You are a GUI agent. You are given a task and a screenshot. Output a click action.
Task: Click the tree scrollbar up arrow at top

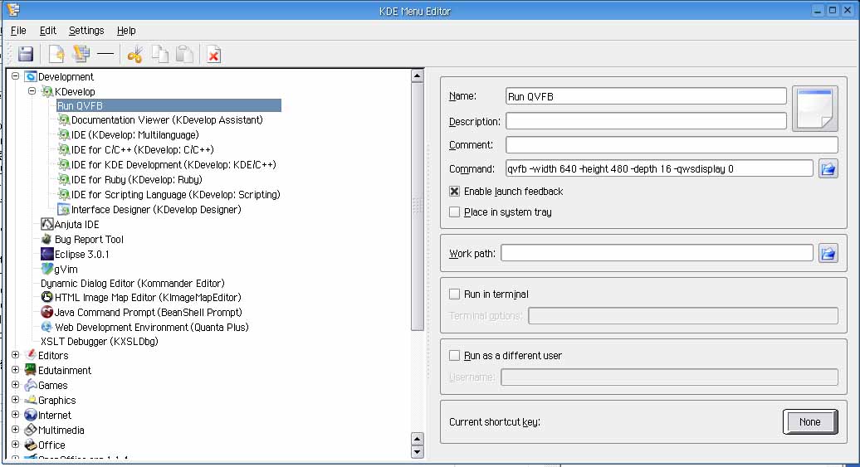418,75
